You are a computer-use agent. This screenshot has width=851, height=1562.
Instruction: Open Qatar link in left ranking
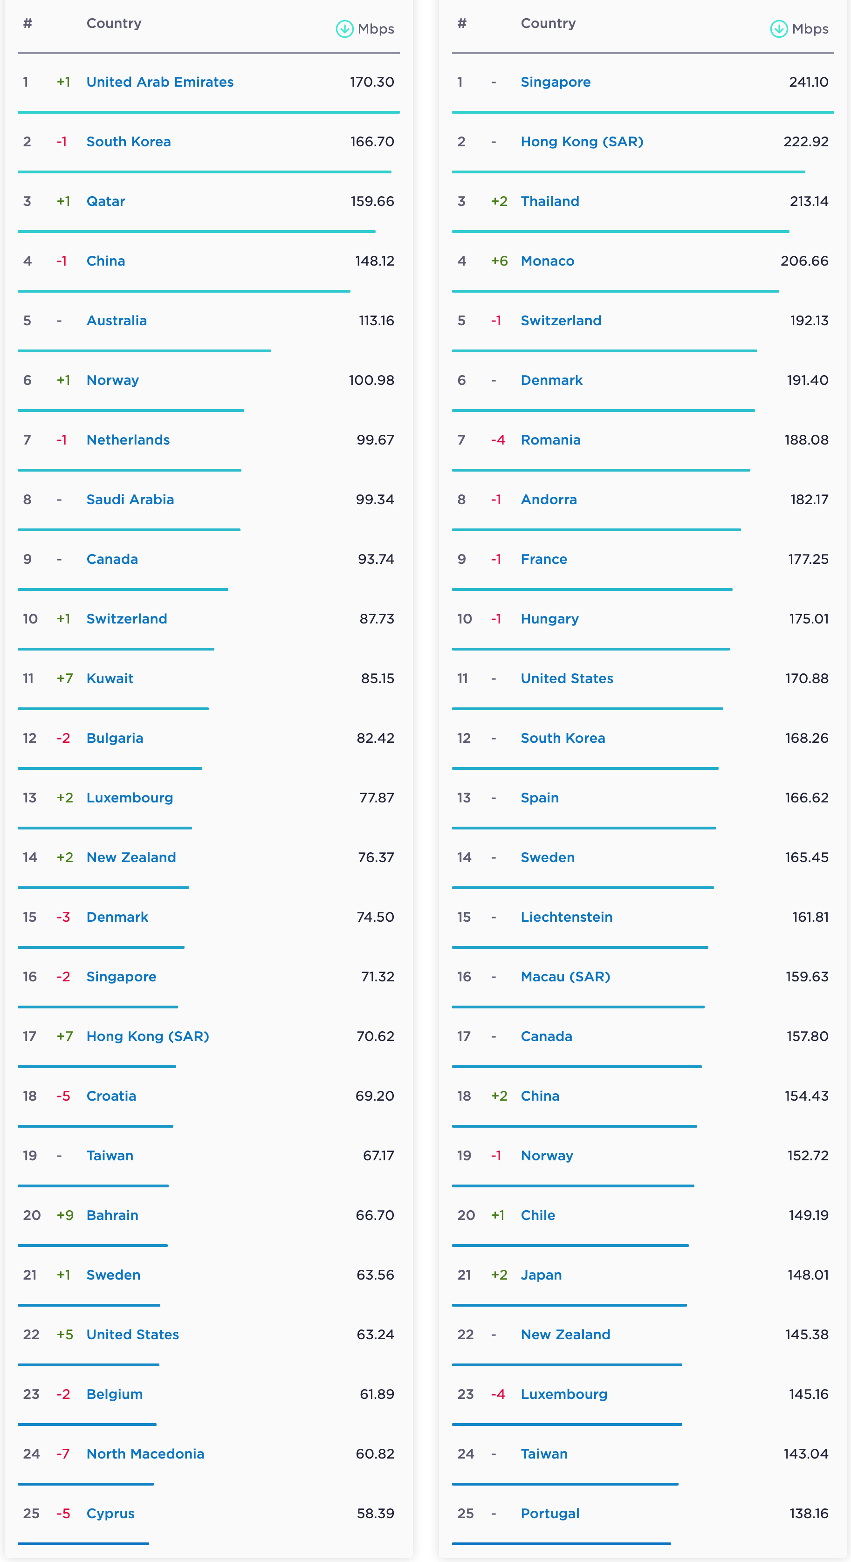[x=105, y=201]
